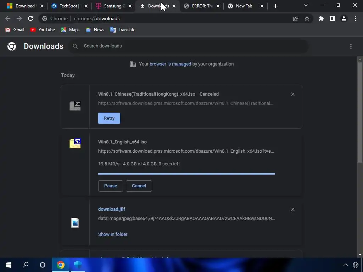Click the browser back arrow
This screenshot has height=272, width=363.
tap(8, 18)
